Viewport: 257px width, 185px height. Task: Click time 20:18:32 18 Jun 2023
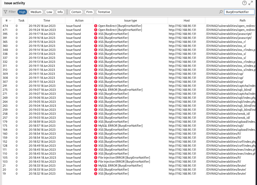(42, 174)
